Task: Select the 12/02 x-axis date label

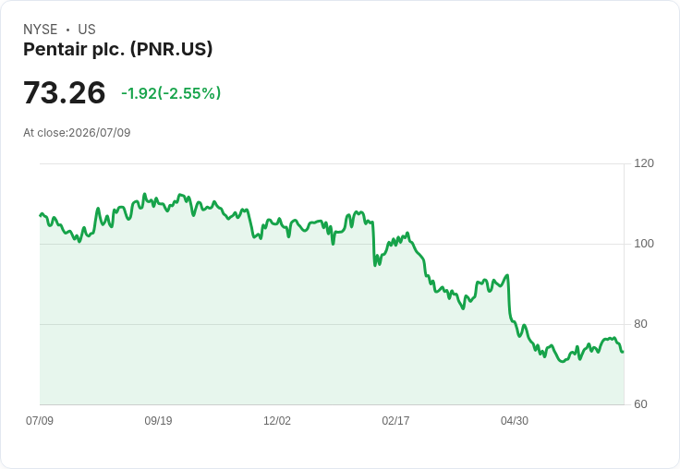Action: coord(277,421)
